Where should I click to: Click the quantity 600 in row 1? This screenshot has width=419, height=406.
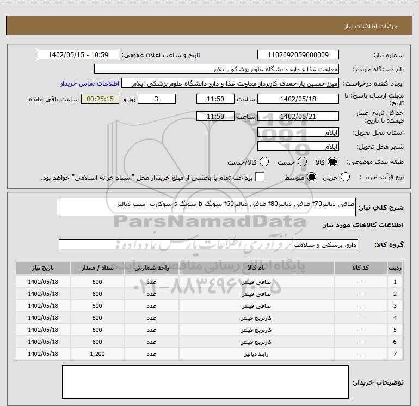pyautogui.click(x=97, y=282)
